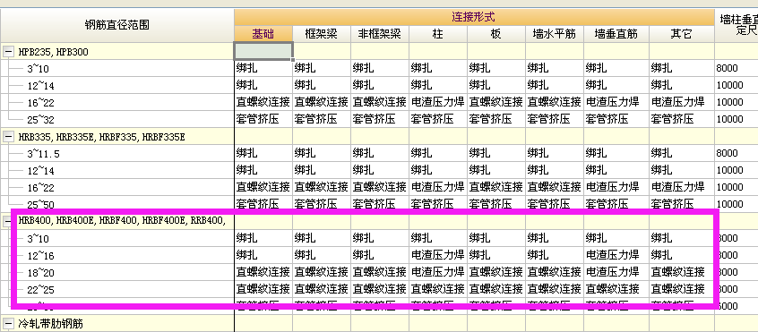
Task: Select the 12~16 diameter row
Action: pos(117,255)
